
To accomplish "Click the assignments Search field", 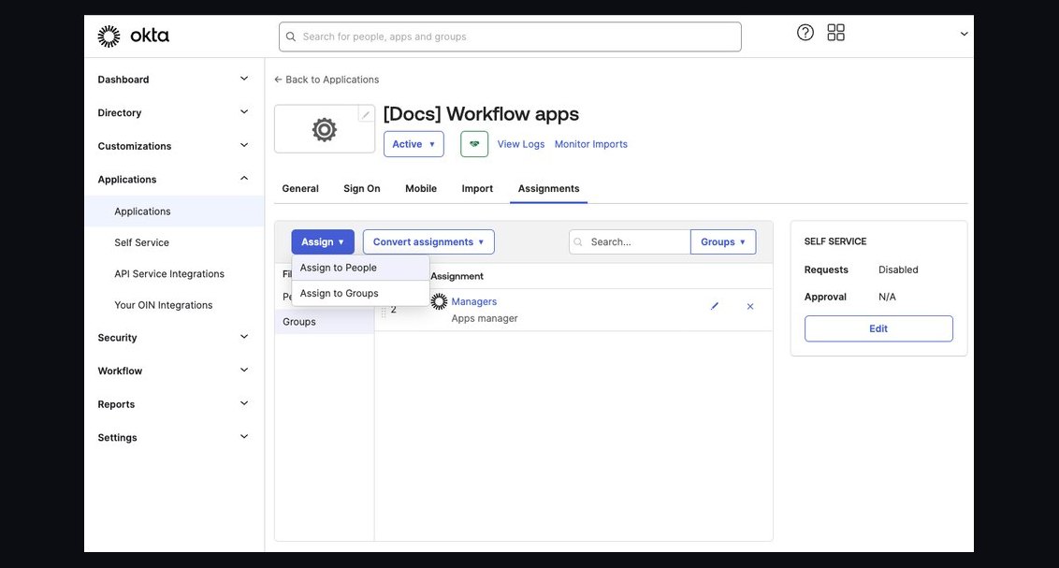I will (x=630, y=241).
